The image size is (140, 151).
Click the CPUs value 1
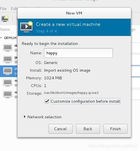(x=45, y=86)
